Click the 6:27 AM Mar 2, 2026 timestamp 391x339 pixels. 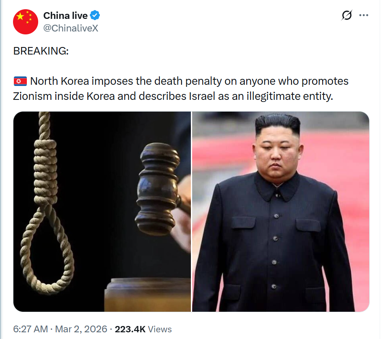tap(60, 329)
